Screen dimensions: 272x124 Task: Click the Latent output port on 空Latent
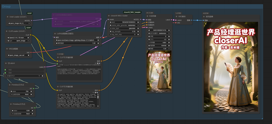[x=45, y=67]
